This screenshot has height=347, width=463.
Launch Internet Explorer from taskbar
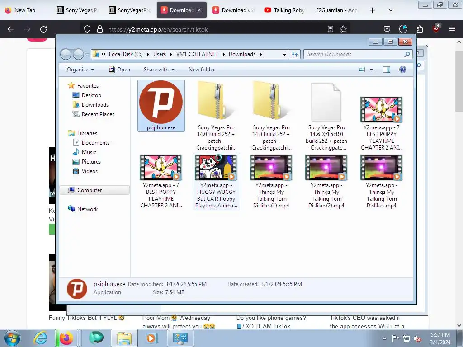[x=40, y=338]
